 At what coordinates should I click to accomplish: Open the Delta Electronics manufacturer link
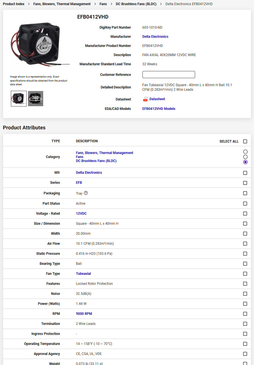point(155,37)
